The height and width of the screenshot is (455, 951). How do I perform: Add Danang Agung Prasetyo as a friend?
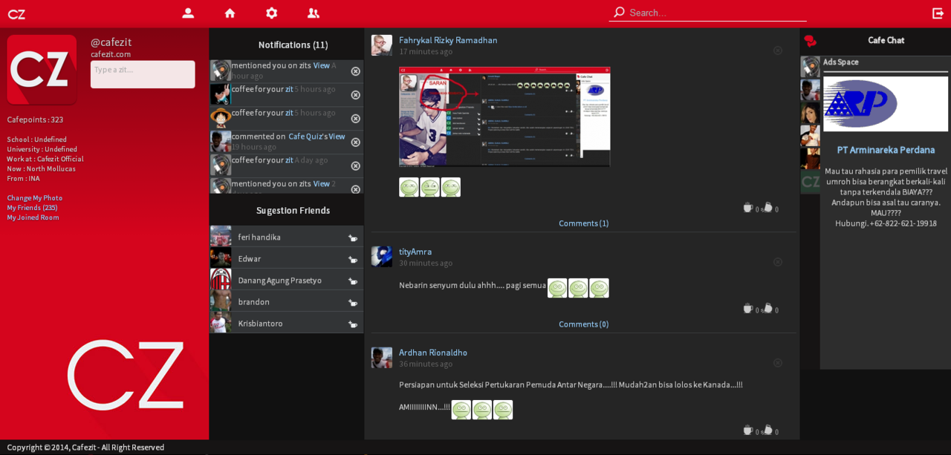pos(353,281)
